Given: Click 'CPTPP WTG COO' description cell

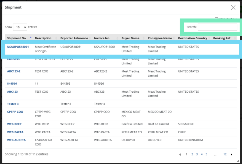Looking at the screenshot, I should coord(42,114).
